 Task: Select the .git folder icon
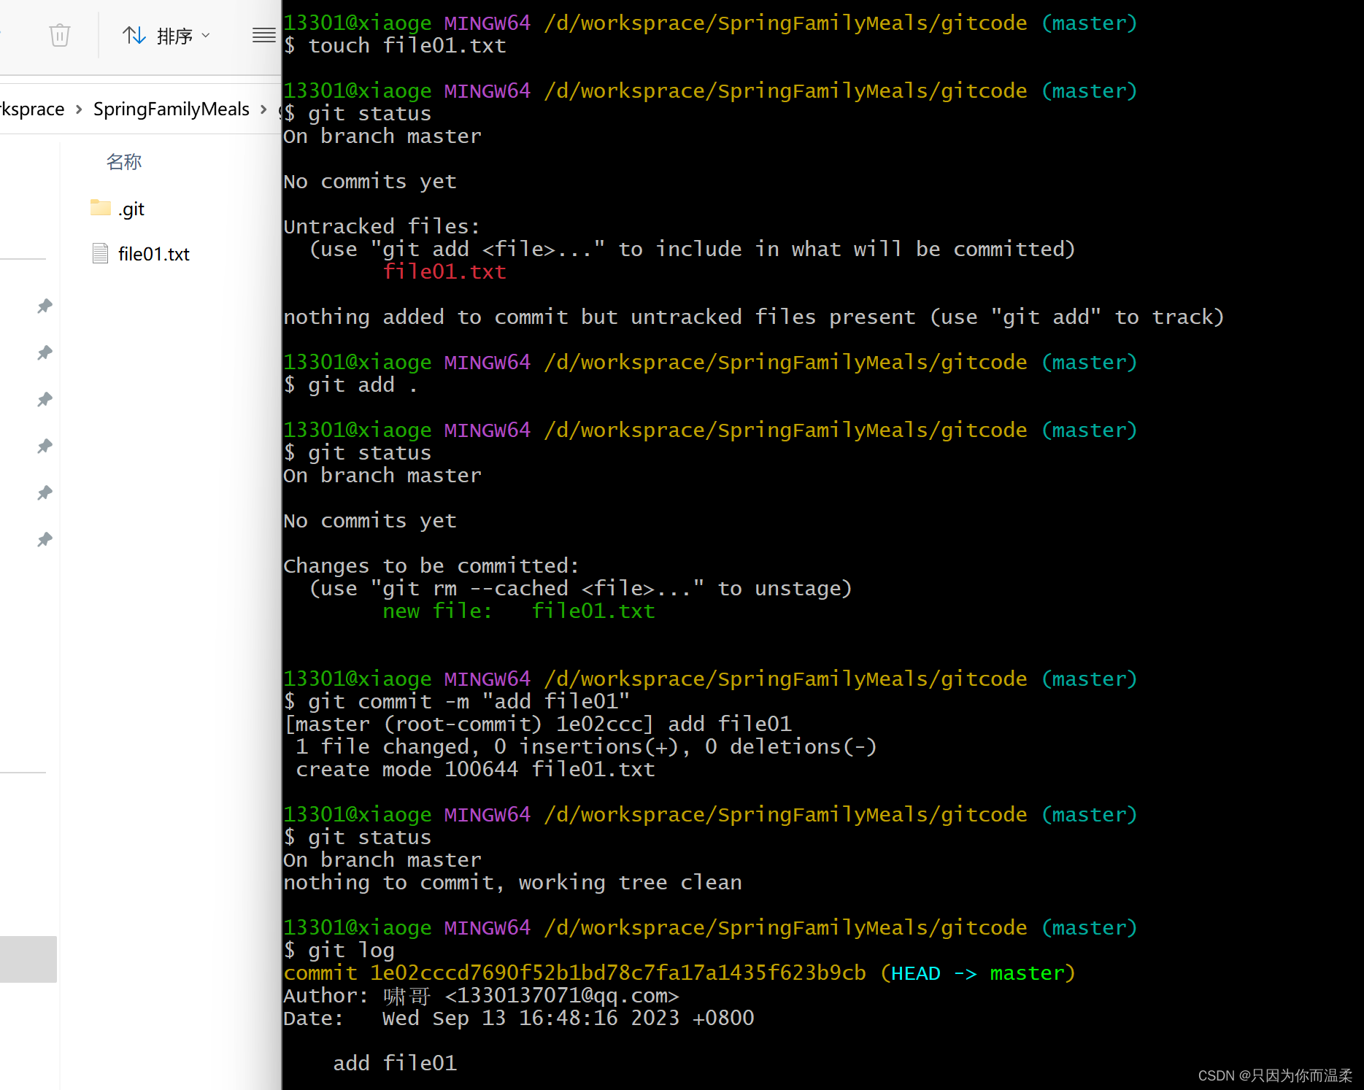101,208
